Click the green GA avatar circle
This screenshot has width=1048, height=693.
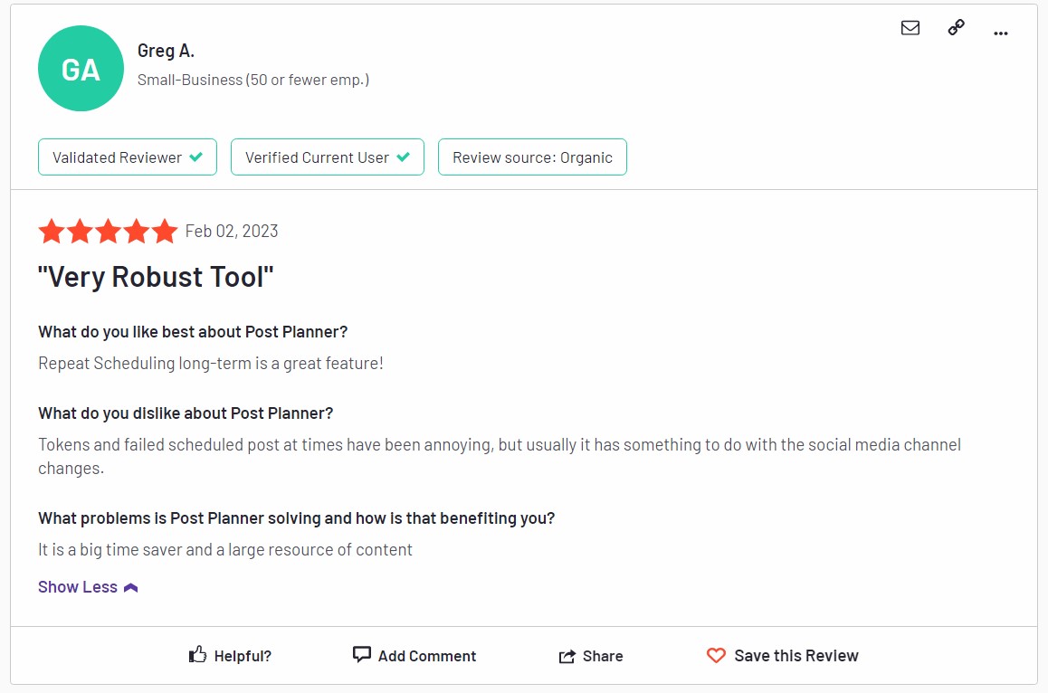point(81,68)
